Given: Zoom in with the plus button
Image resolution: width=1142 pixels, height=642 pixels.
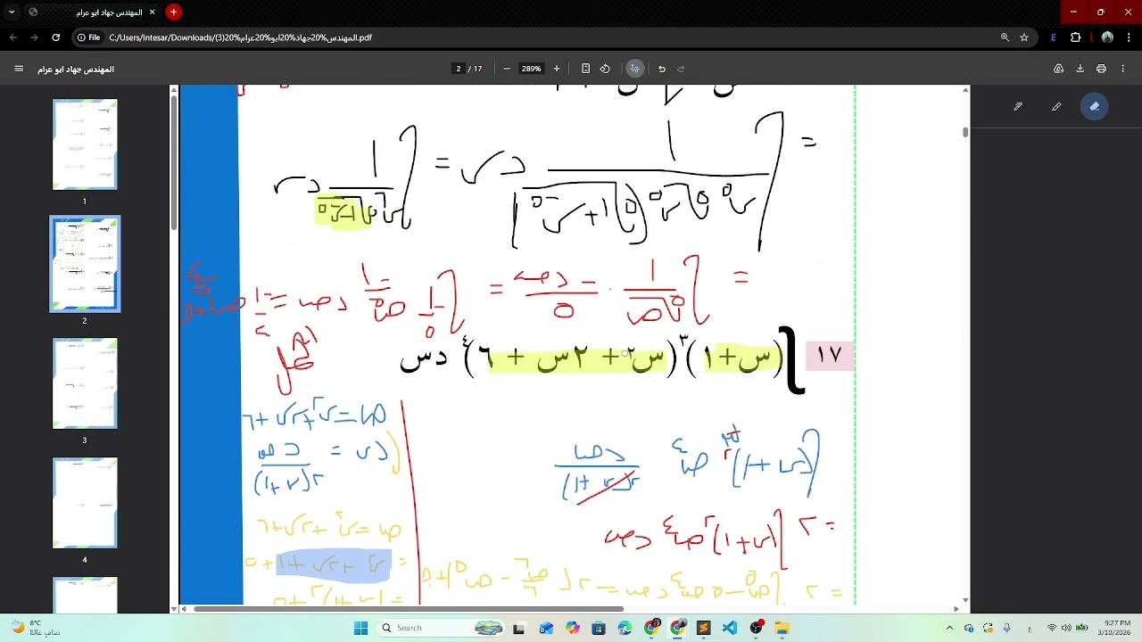Looking at the screenshot, I should tap(557, 69).
